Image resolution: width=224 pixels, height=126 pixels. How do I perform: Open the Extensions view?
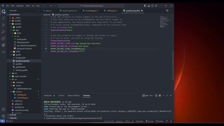tap(3, 38)
